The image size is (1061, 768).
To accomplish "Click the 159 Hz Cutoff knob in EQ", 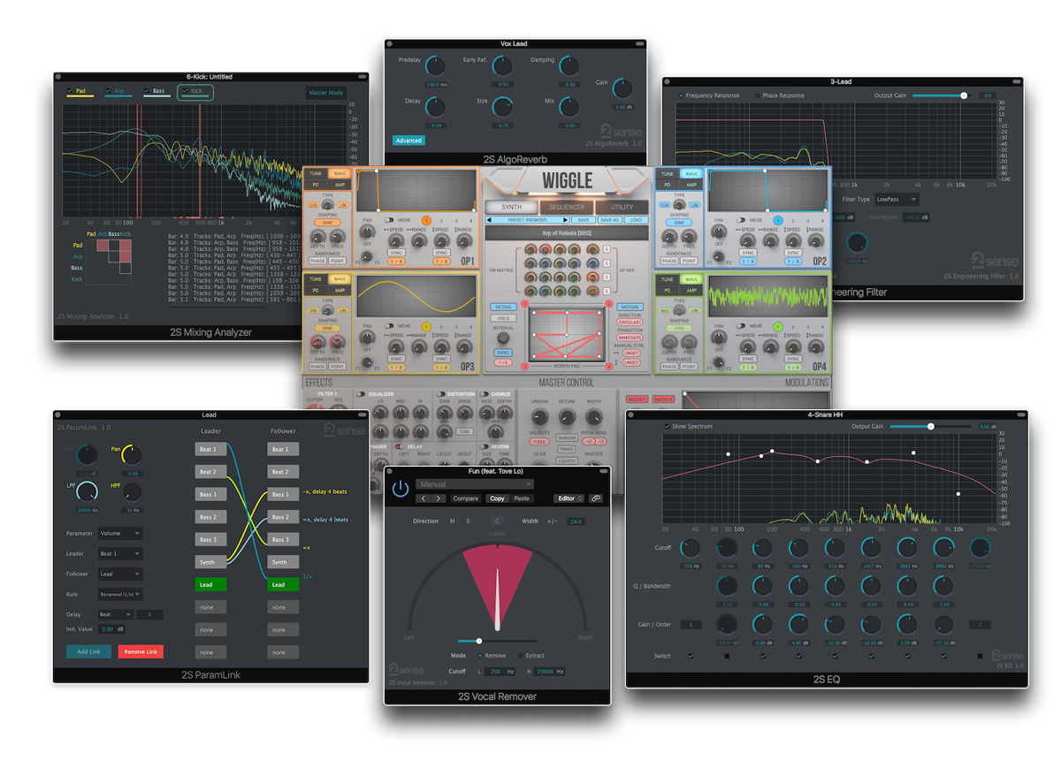I will 689,548.
